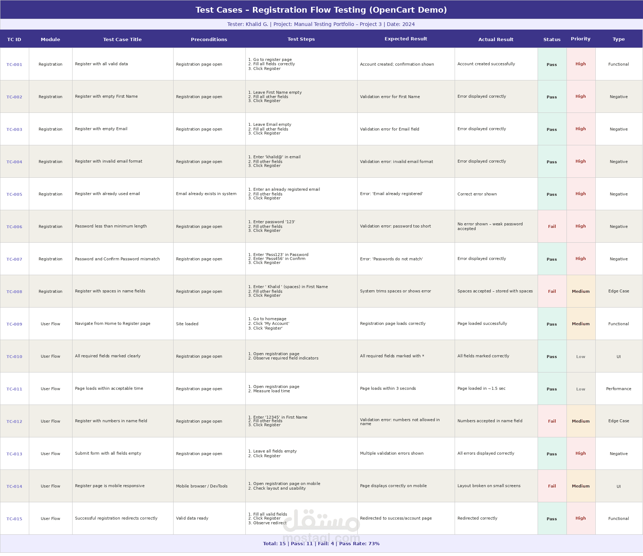This screenshot has height=556, width=643.
Task: Select the TC-012 test case ID
Action: pyautogui.click(x=14, y=422)
